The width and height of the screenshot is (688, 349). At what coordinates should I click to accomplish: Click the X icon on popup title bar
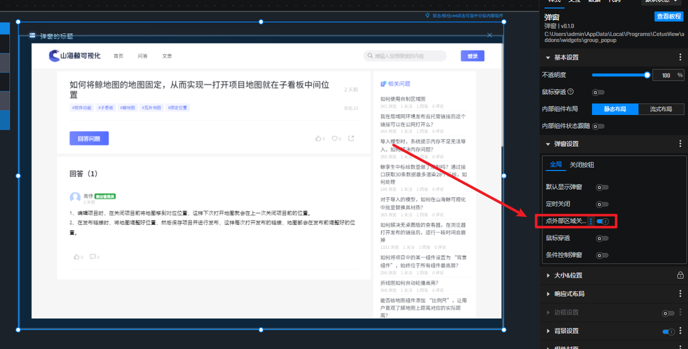click(489, 35)
